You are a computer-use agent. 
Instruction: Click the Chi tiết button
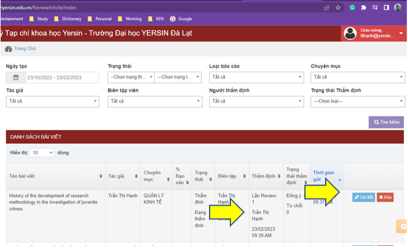(364, 197)
